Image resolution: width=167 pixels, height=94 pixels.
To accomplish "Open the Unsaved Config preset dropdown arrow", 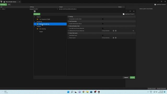I will (57, 9).
